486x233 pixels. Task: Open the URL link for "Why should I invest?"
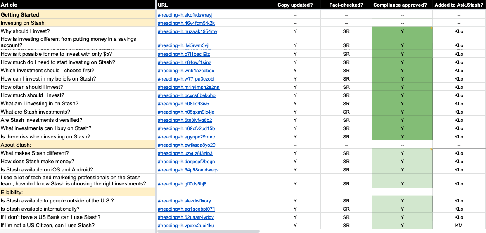pos(187,31)
